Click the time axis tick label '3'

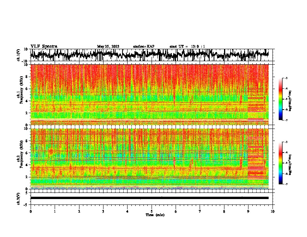pos(103,211)
